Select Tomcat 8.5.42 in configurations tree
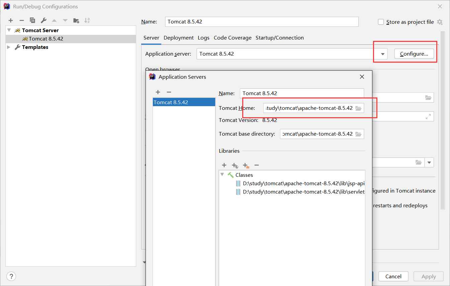This screenshot has height=286, width=450. 71,39
